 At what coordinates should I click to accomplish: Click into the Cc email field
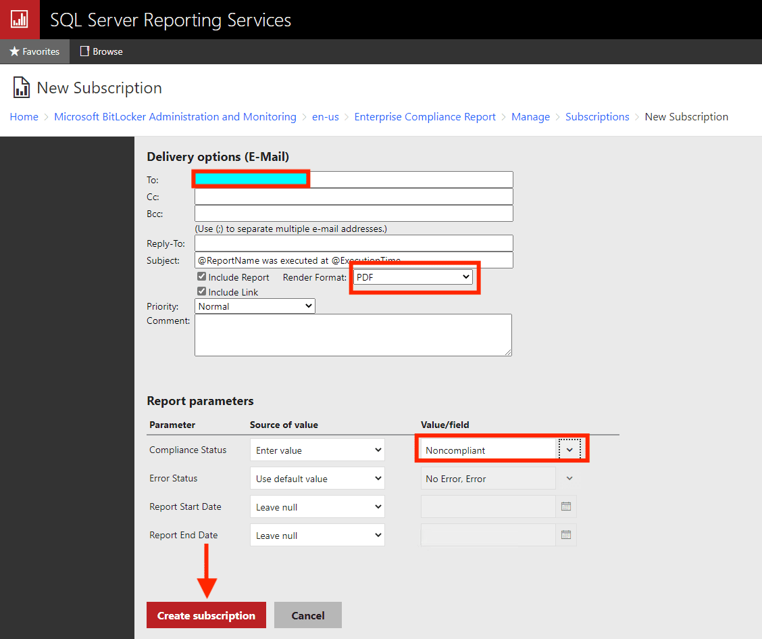click(x=353, y=197)
